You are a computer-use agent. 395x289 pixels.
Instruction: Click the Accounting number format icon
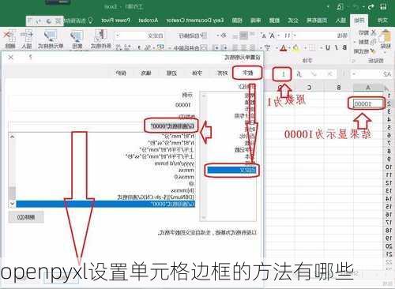[x=160, y=47]
